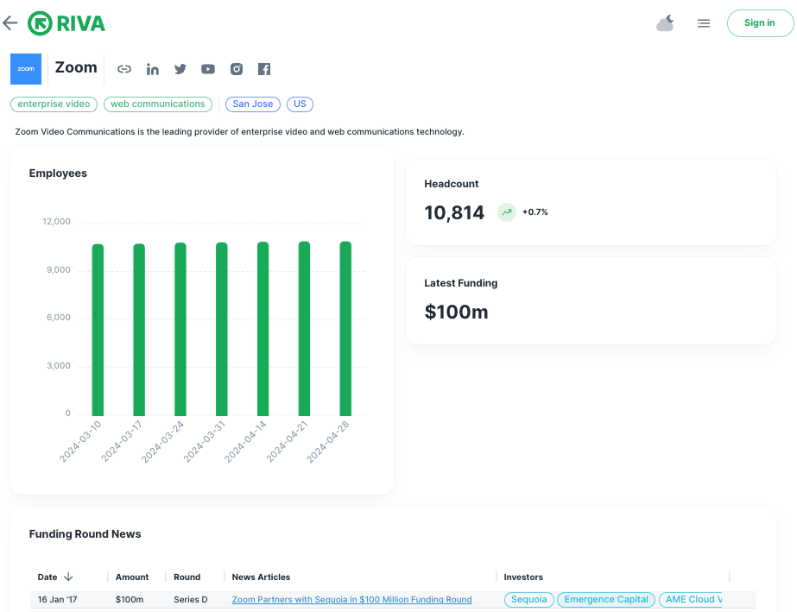Open Zoom's YouTube channel icon

pyautogui.click(x=208, y=69)
